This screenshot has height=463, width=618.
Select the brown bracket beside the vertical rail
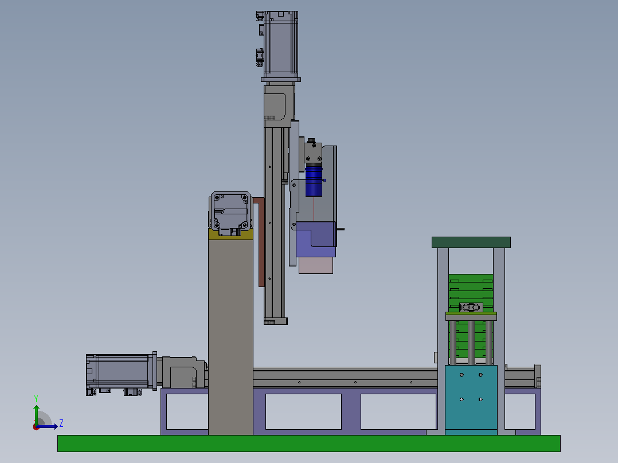(260, 242)
